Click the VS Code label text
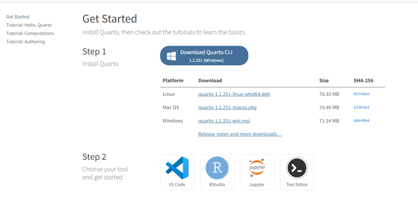Image resolution: width=418 pixels, height=213 pixels. point(177,185)
